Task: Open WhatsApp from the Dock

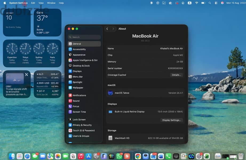Action: (x=119, y=156)
